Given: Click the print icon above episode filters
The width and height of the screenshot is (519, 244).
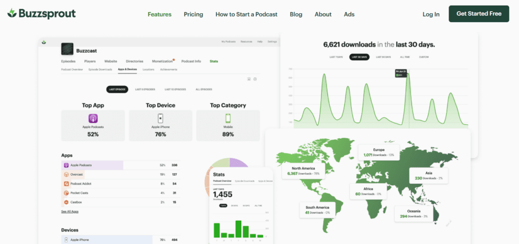Looking at the screenshot, I should click(x=255, y=79).
